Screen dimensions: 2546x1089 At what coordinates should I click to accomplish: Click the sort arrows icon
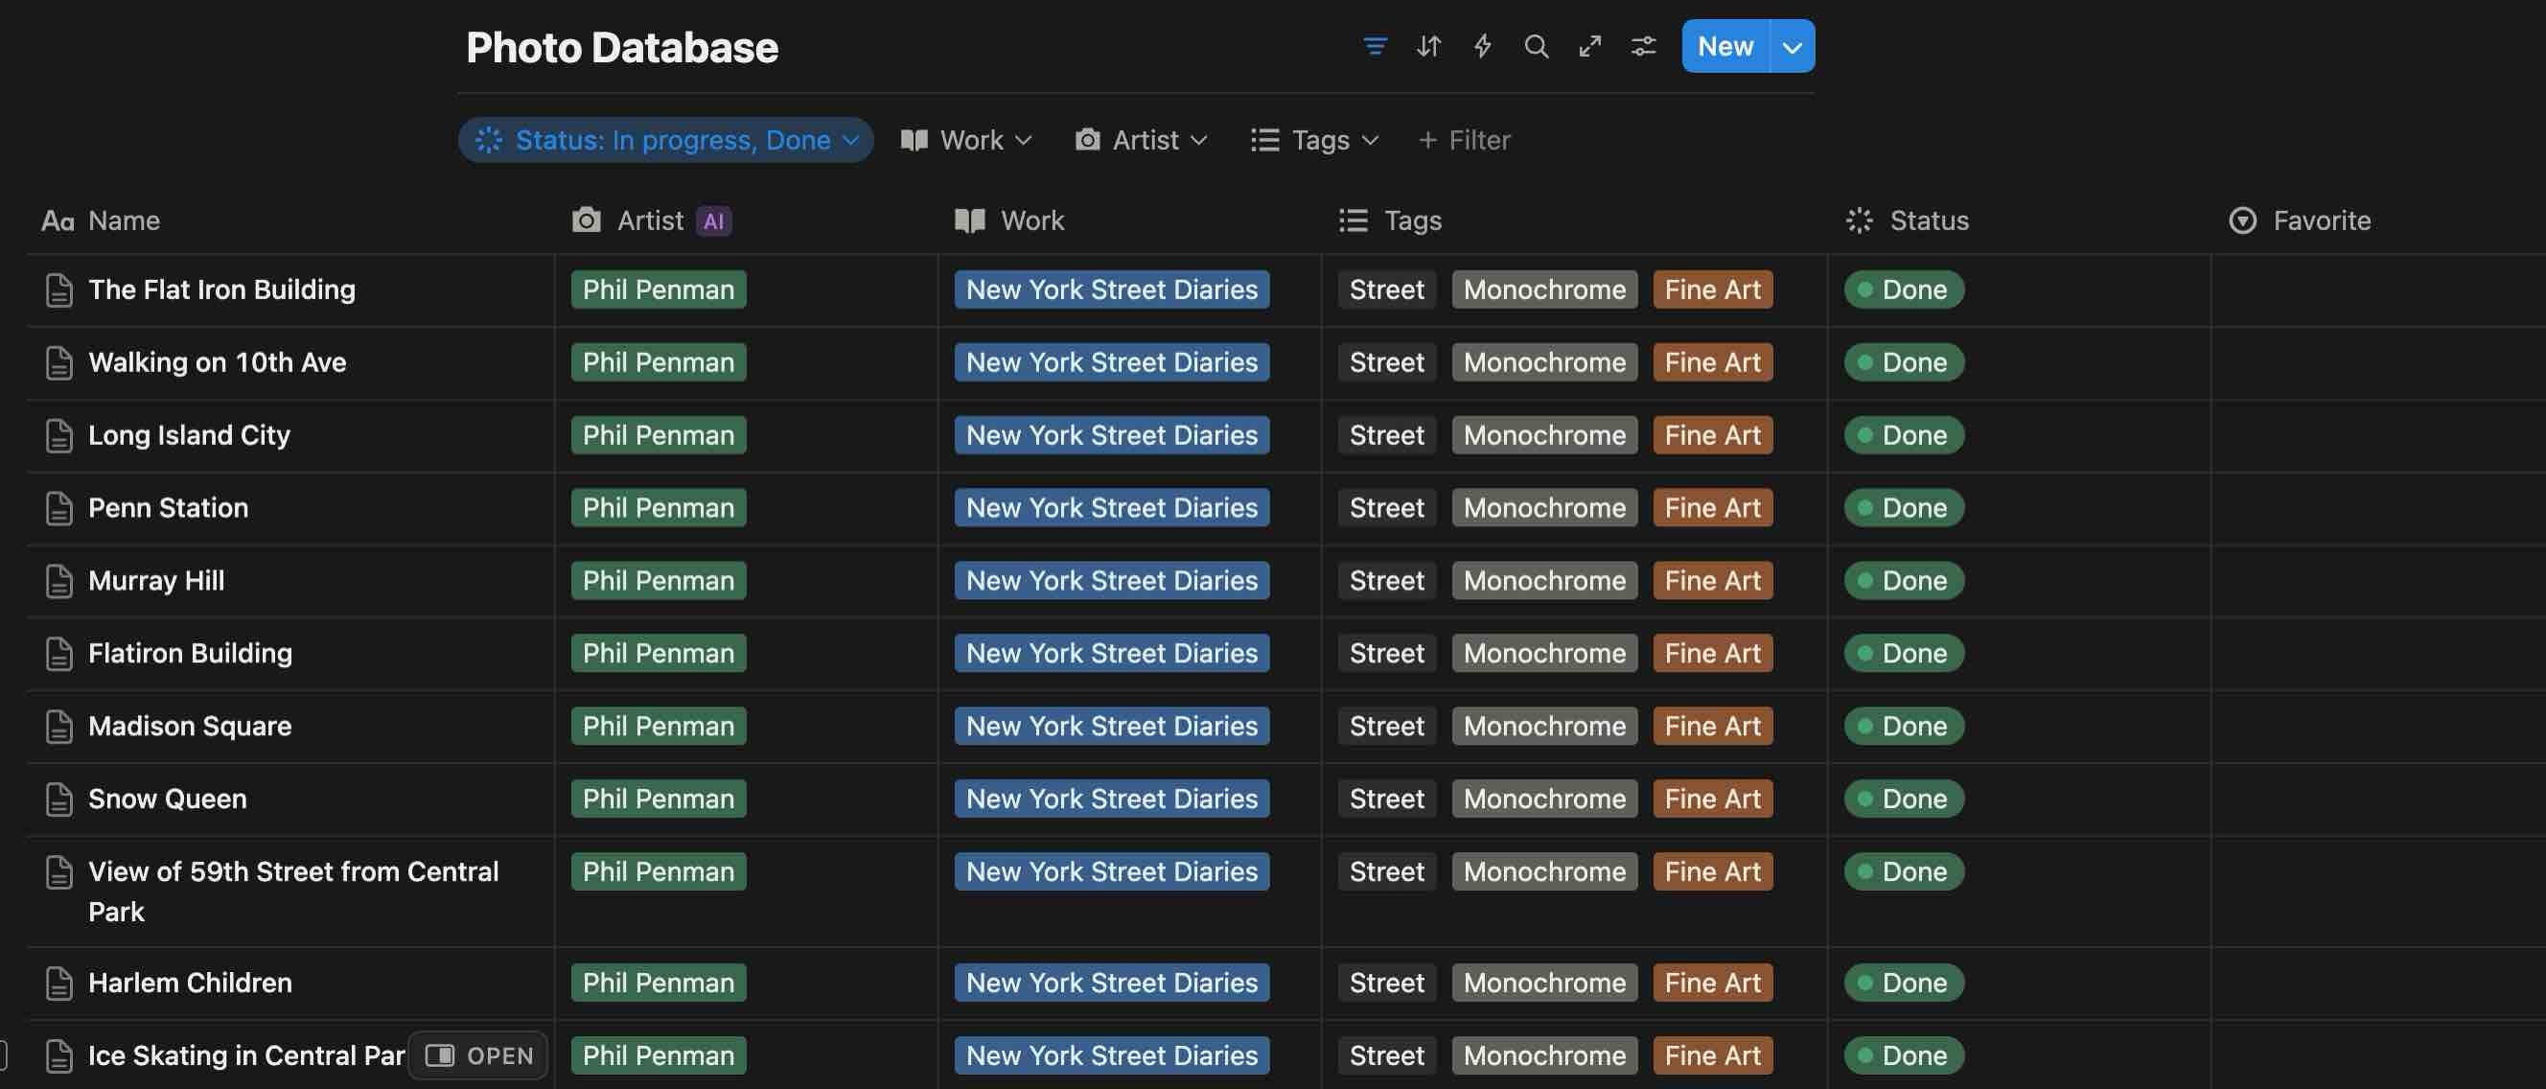click(1428, 46)
